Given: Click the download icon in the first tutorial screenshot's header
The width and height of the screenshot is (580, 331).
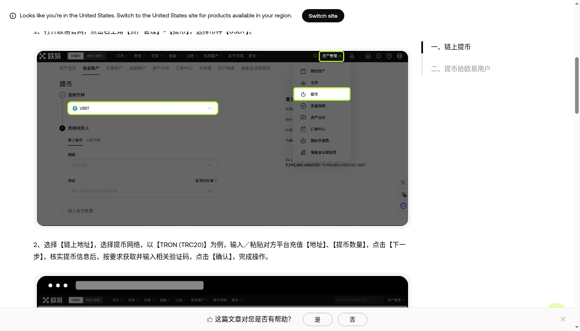Looking at the screenshot, I should [x=368, y=56].
